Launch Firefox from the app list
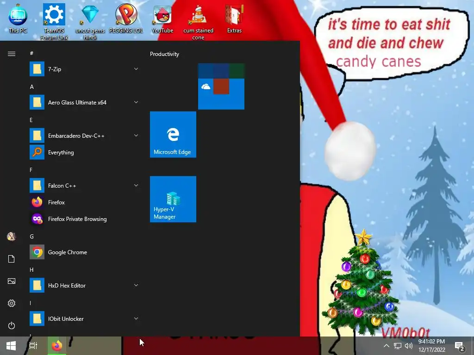Image resolution: width=474 pixels, height=355 pixels. pos(85,202)
